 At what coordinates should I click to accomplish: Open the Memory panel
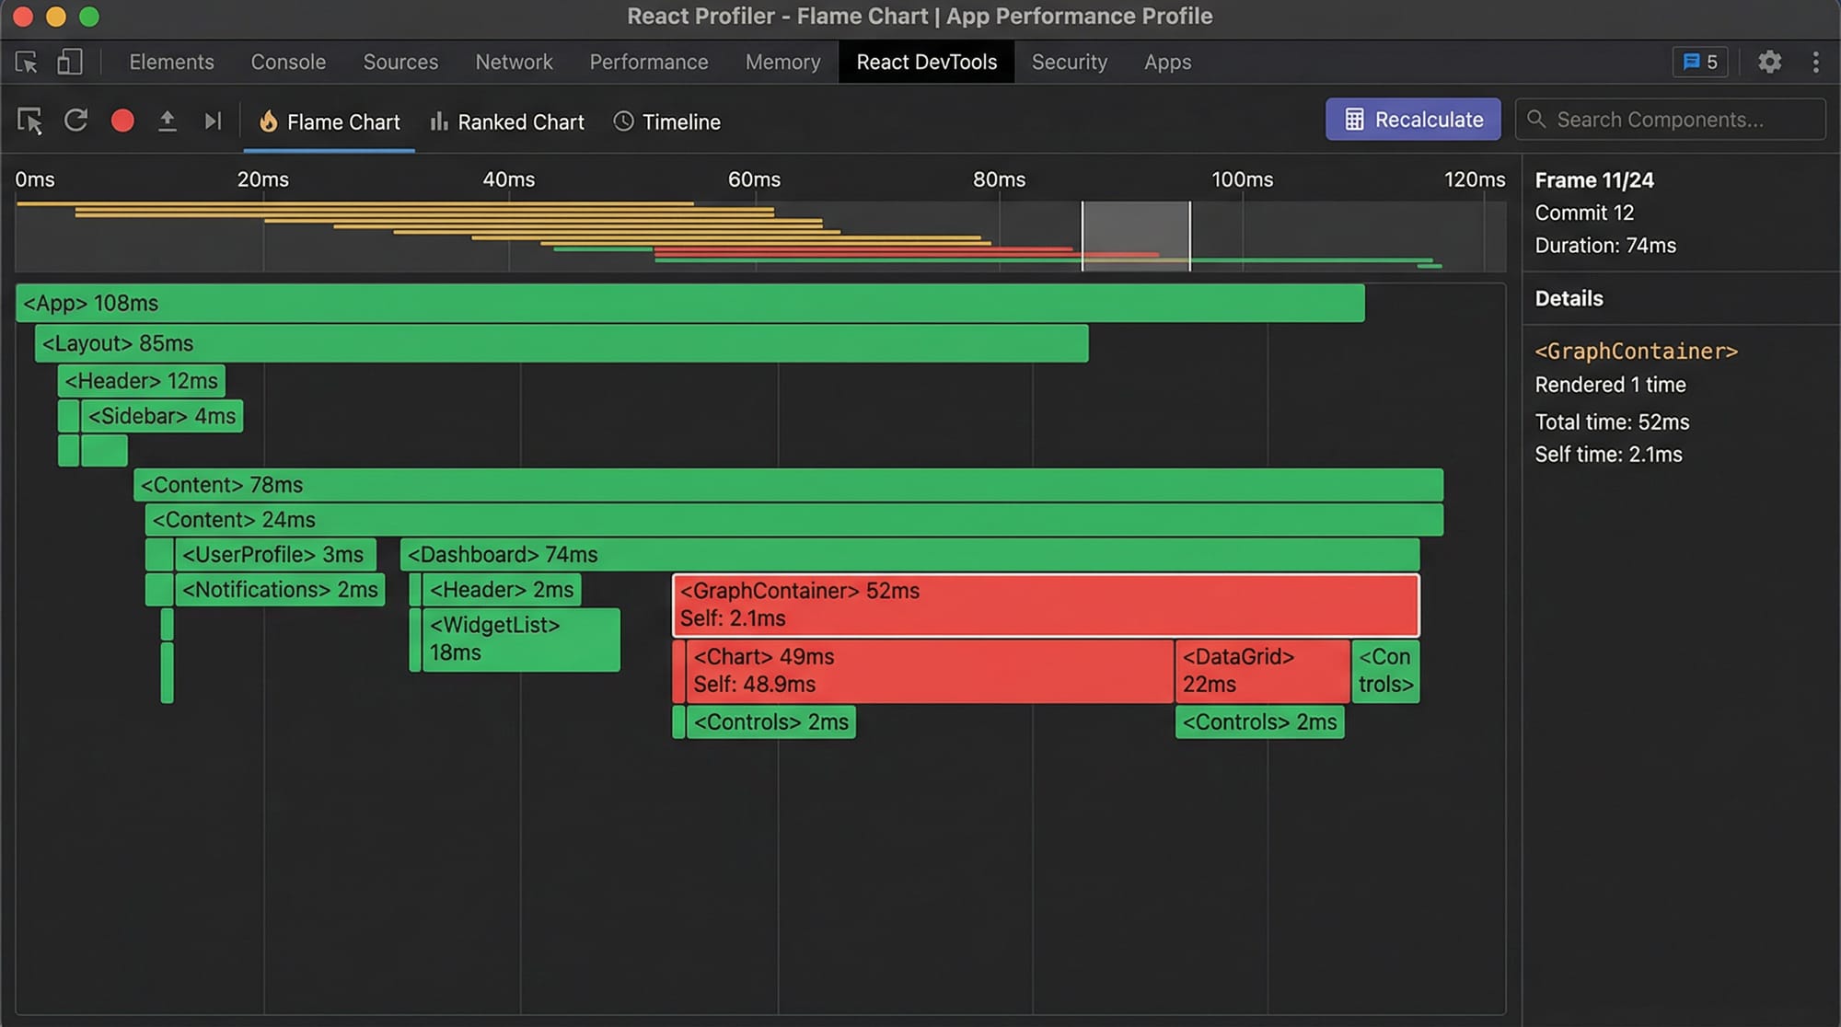782,62
